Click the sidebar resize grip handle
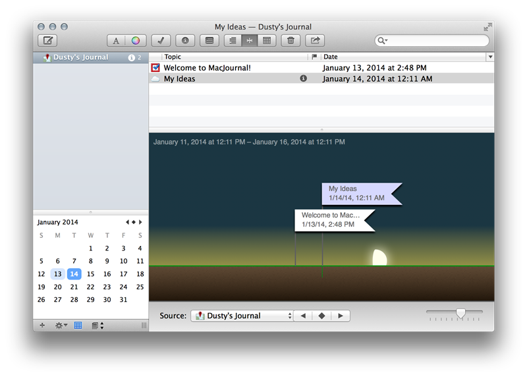The width and height of the screenshot is (527, 377). [144, 325]
